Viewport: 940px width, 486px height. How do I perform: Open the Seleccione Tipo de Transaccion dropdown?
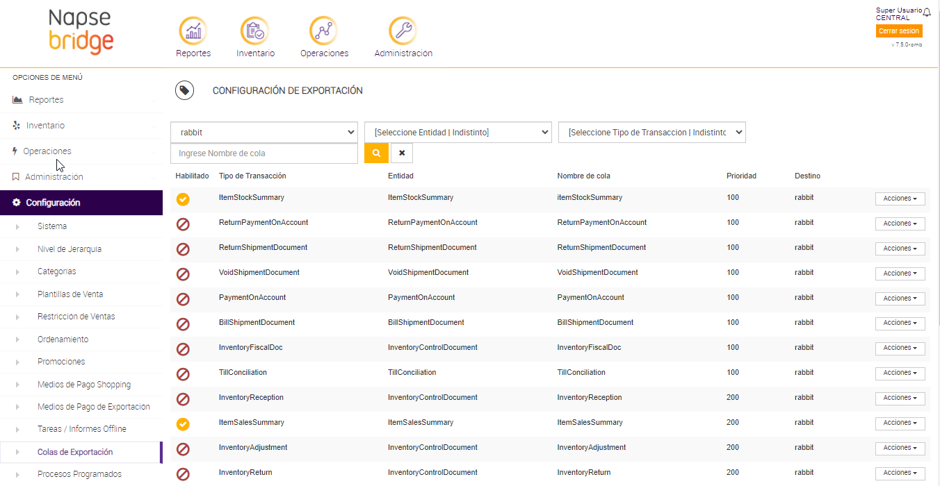651,132
